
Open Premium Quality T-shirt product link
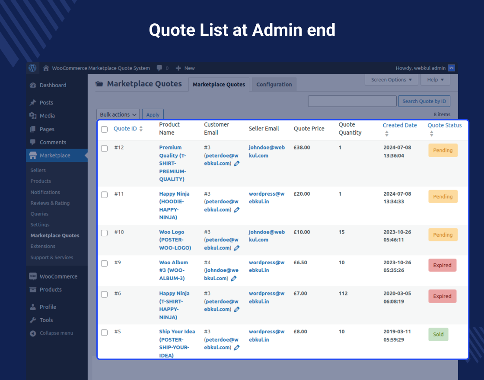click(172, 163)
